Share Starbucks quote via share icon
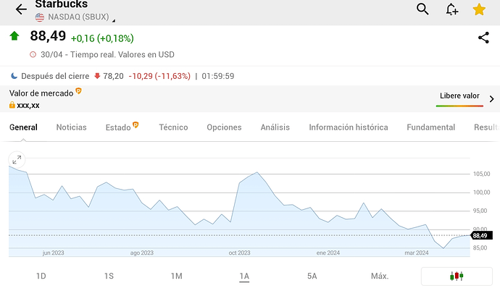This screenshot has height=296, width=500. 483,38
